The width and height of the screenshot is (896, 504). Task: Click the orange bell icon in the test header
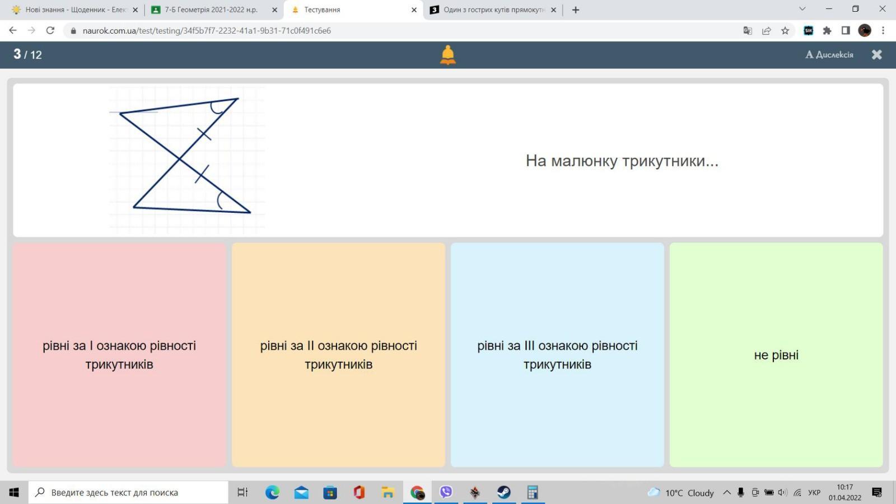(x=448, y=55)
